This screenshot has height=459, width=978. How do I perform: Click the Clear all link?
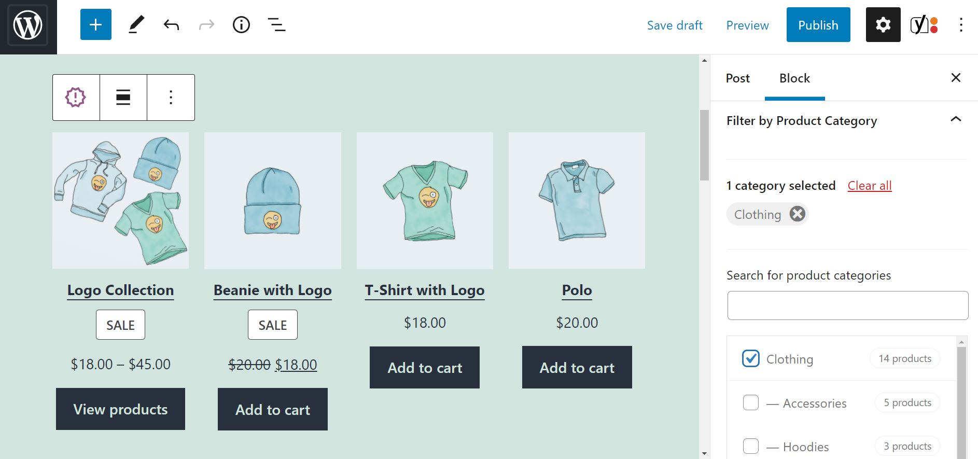869,186
